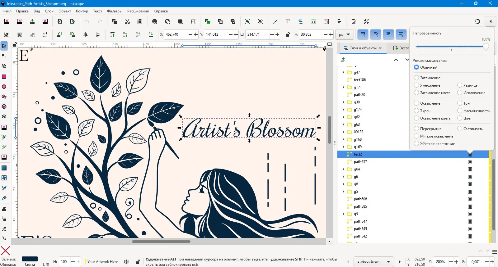Open the Контур menu
This screenshot has width=498, height=267.
click(x=82, y=11)
